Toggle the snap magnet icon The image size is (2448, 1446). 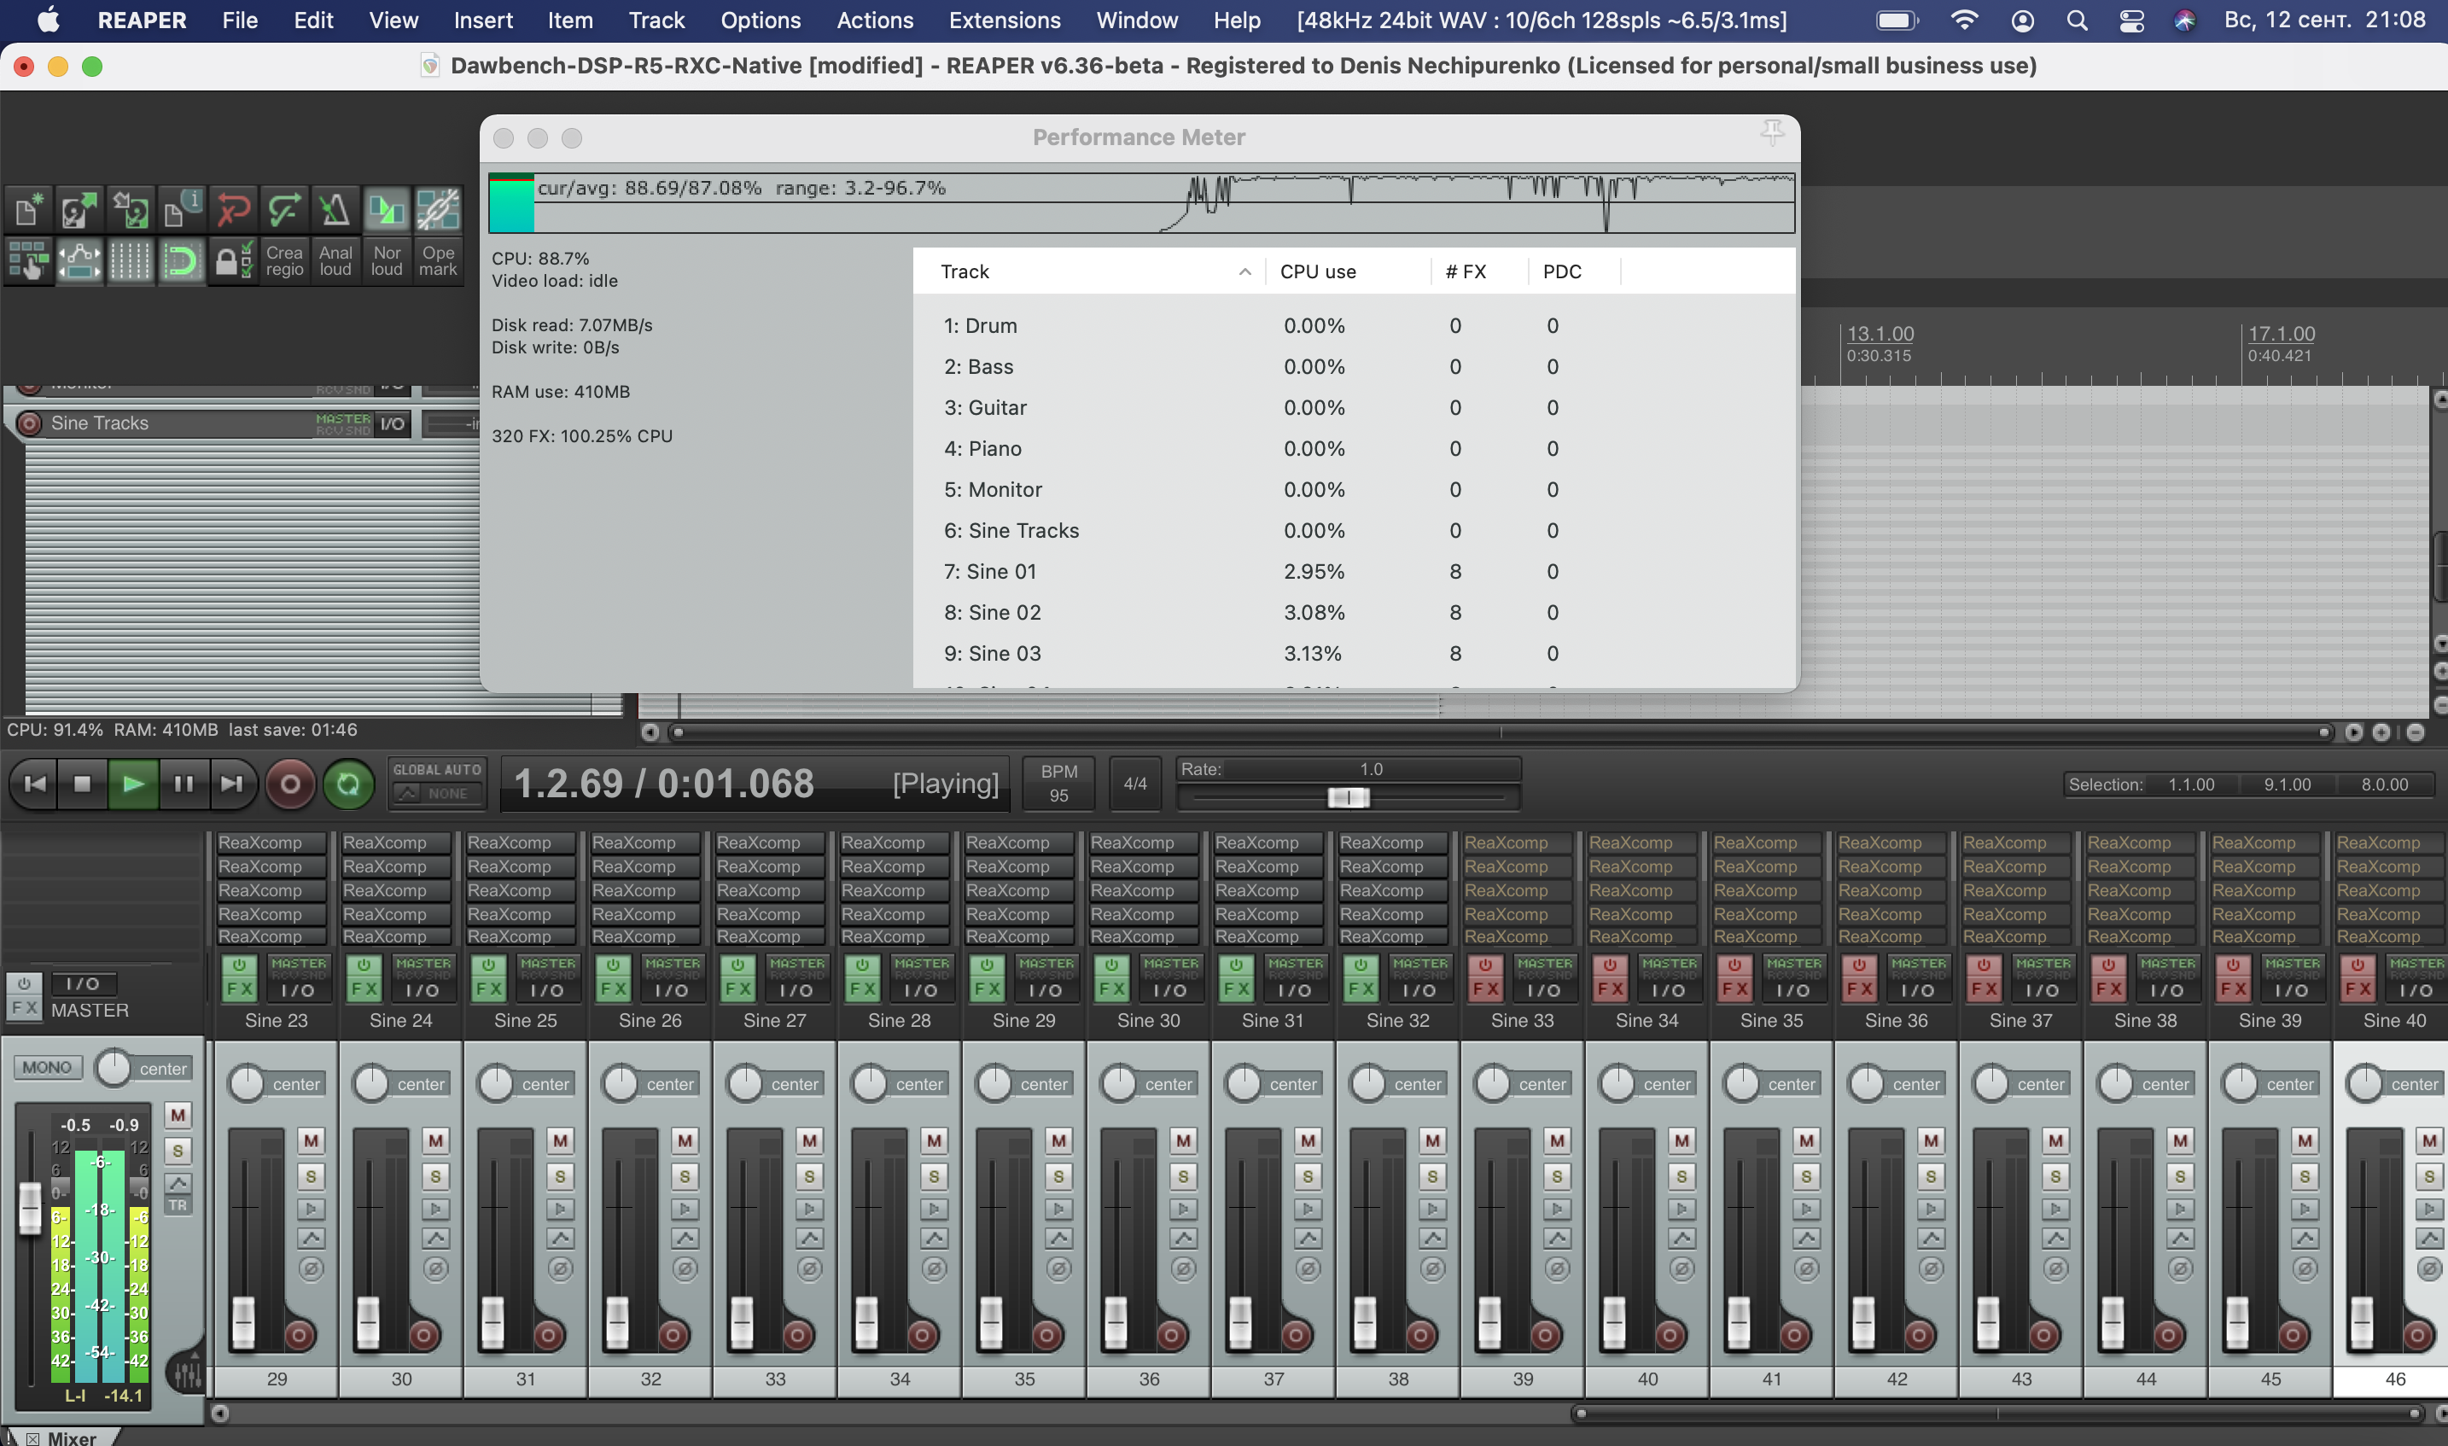181,261
